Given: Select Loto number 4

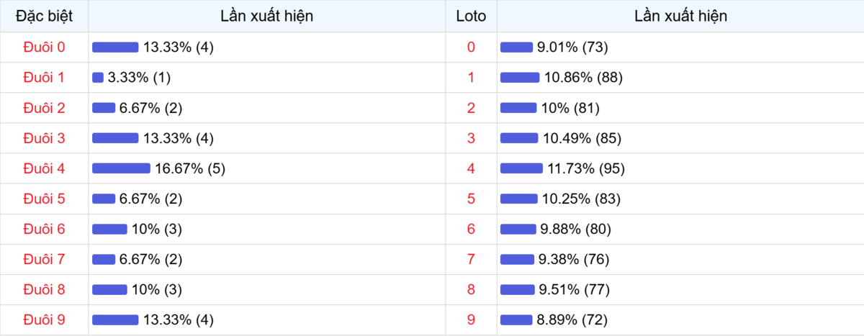Looking at the screenshot, I should coord(471,168).
